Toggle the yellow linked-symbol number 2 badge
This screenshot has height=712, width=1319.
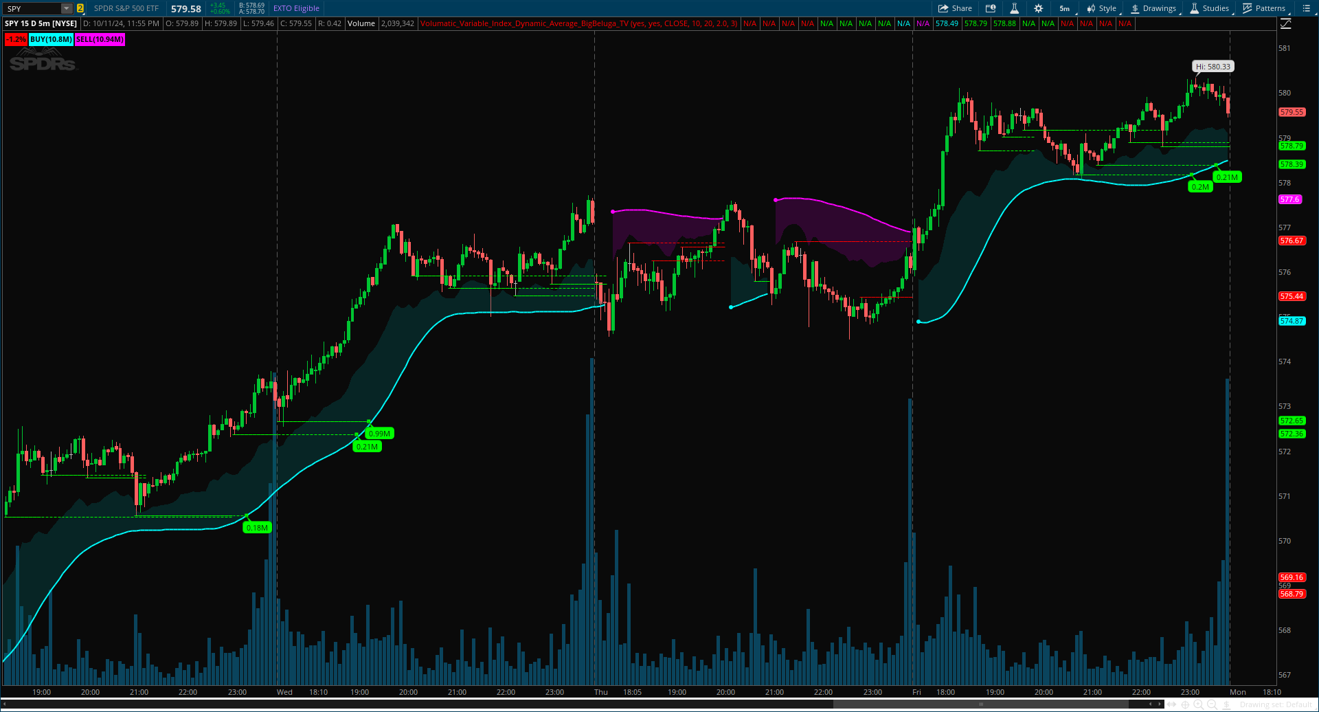(80, 8)
